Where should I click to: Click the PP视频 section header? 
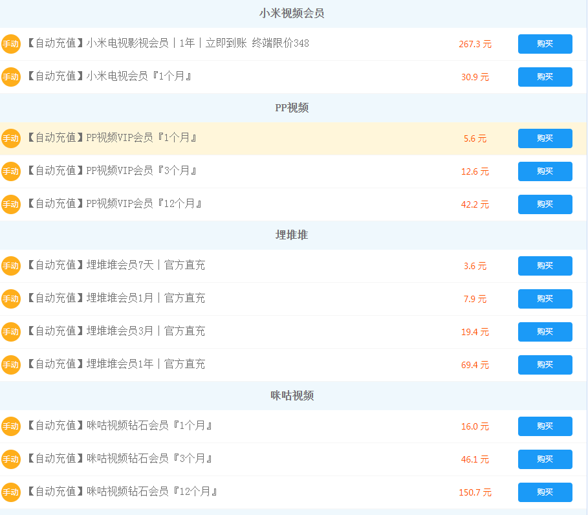coord(292,108)
